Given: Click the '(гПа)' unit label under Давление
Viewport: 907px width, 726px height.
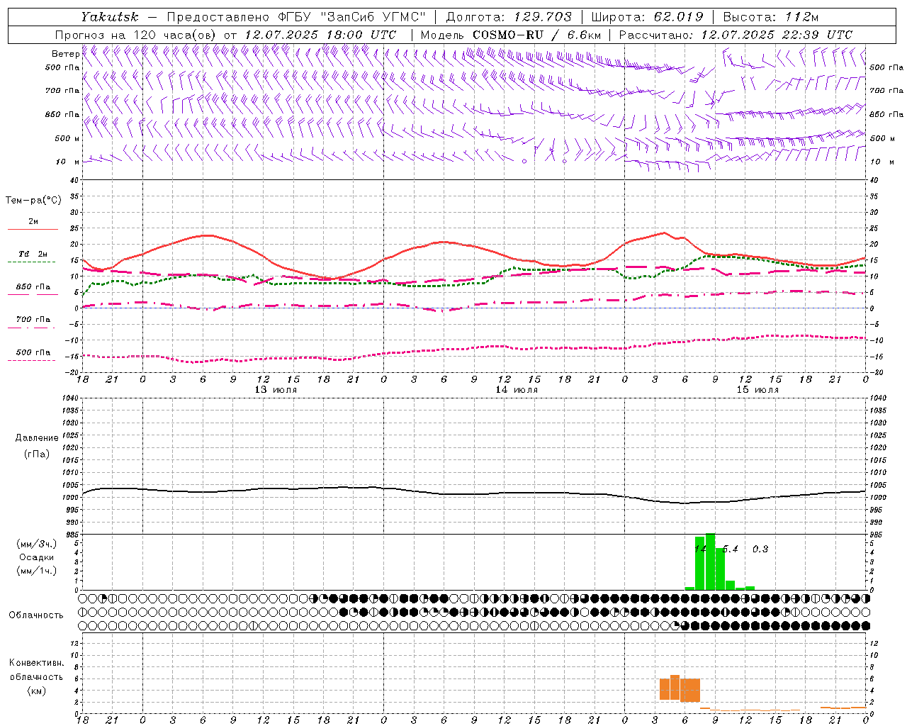Looking at the screenshot, I should 37,454.
